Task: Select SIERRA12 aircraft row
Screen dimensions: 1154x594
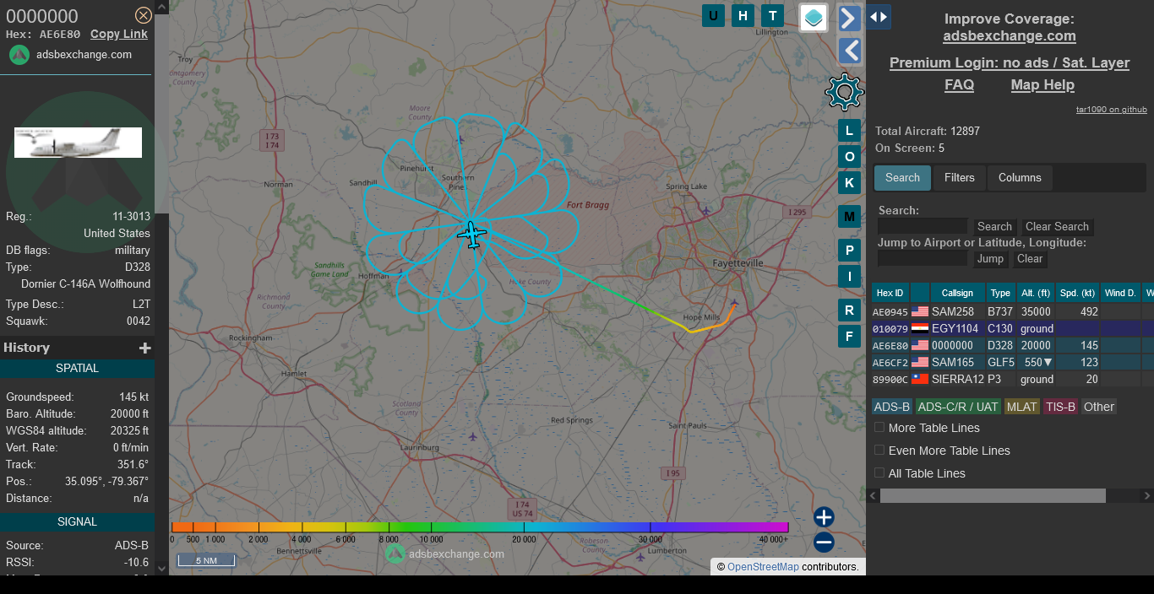Action: [1012, 379]
